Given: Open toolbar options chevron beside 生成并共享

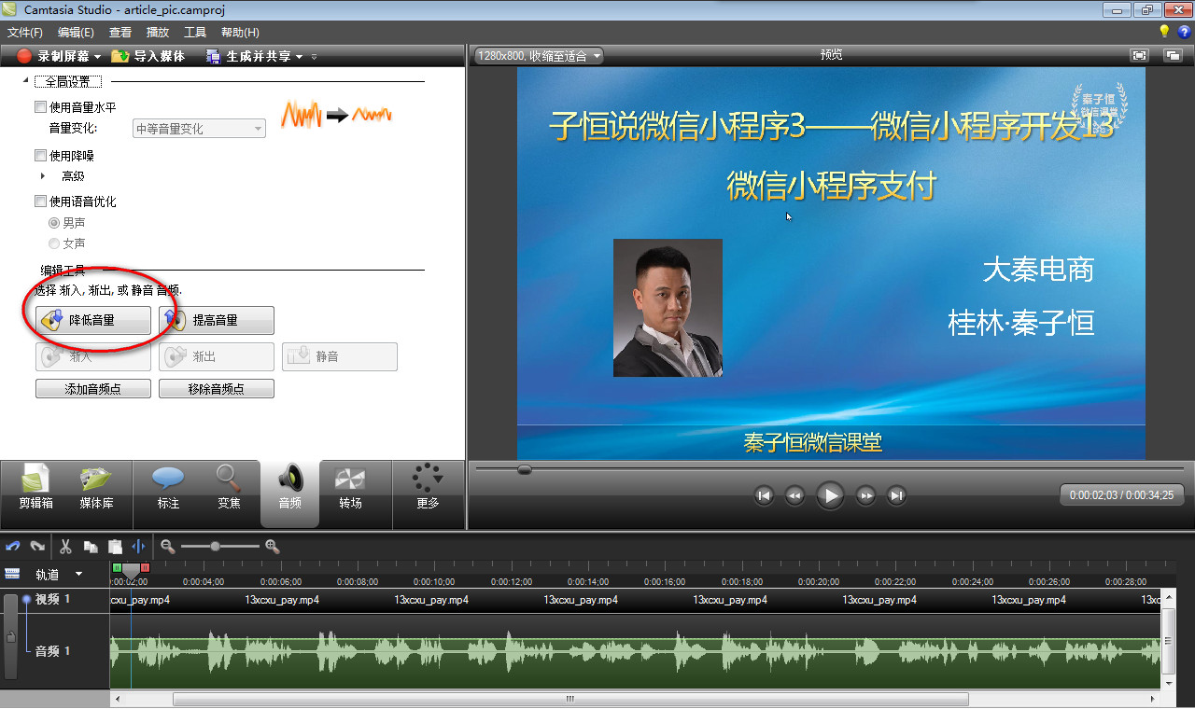Looking at the screenshot, I should [315, 57].
